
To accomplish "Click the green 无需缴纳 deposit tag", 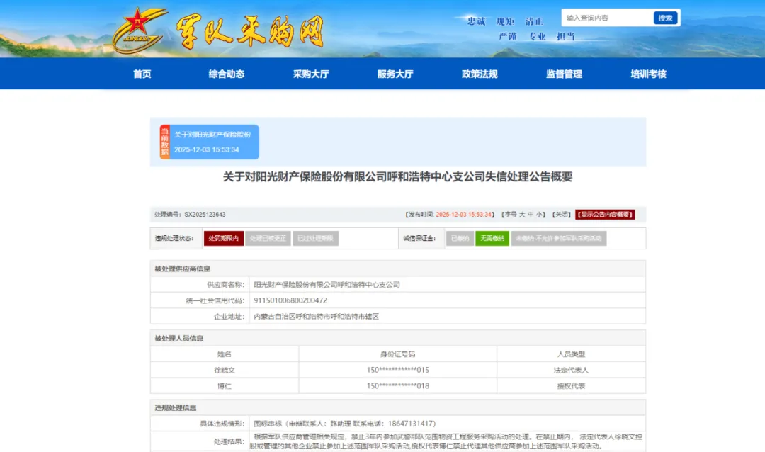I will tap(492, 238).
